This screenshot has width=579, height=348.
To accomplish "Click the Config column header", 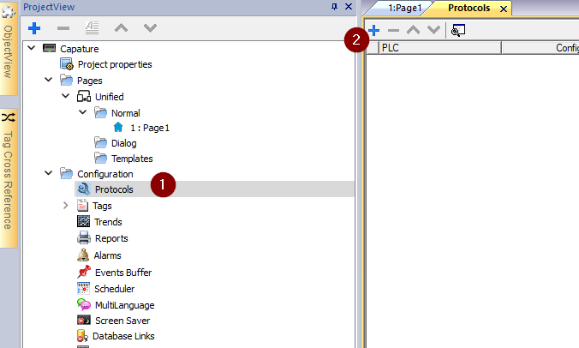I will point(540,48).
